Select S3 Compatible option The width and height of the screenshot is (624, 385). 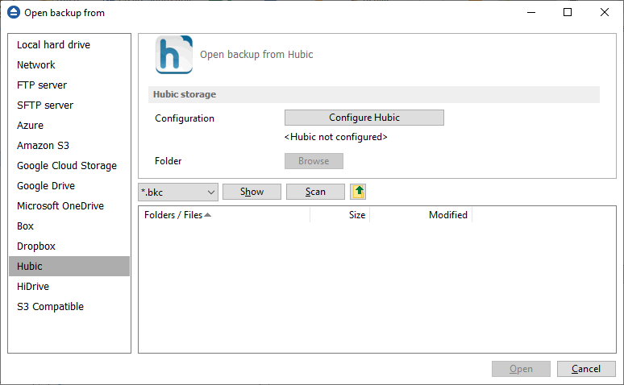point(69,307)
